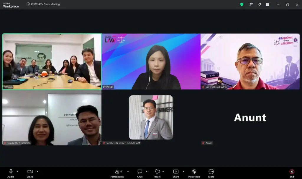The image size is (302, 179).
Task: Restore down the Zoom meeting window
Action: 288,5
